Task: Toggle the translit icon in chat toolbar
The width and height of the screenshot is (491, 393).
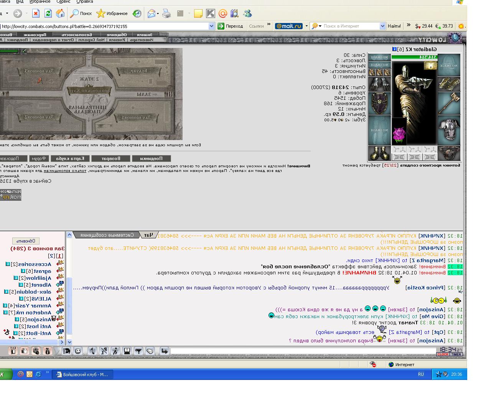Action: [x=104, y=351]
